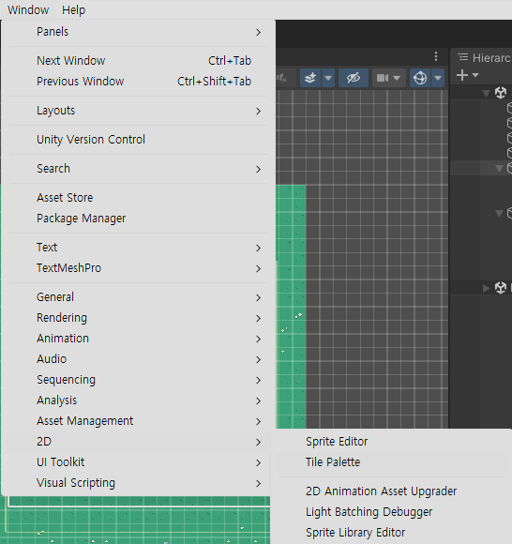The width and height of the screenshot is (512, 544).
Task: Toggle the Gizmos button
Action: pos(420,78)
